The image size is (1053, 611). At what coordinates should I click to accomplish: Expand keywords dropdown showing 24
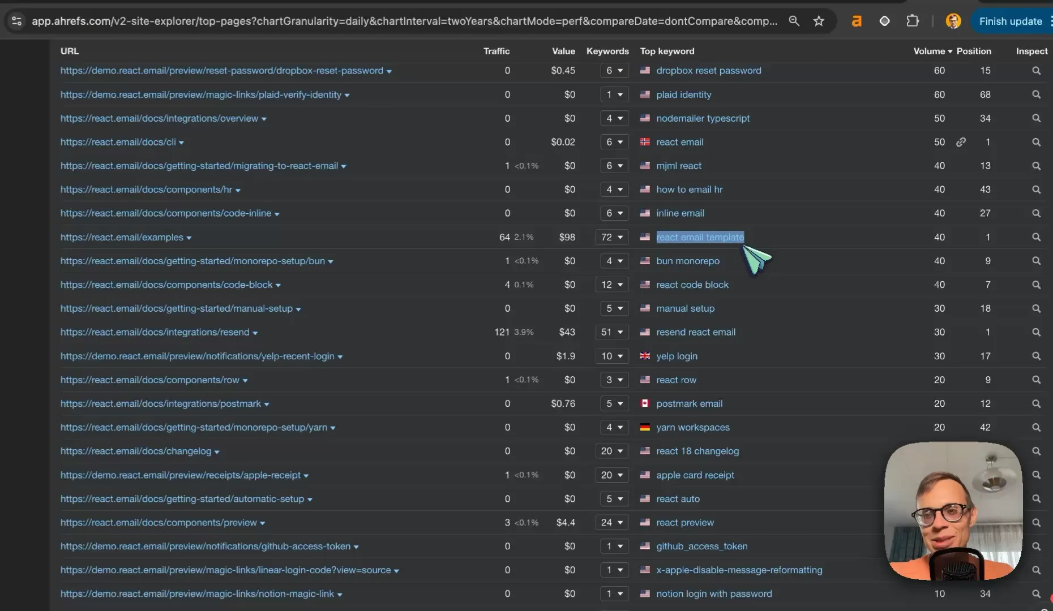pos(612,522)
